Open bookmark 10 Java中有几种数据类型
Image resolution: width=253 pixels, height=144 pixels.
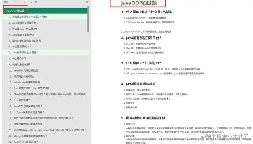coord(23,70)
